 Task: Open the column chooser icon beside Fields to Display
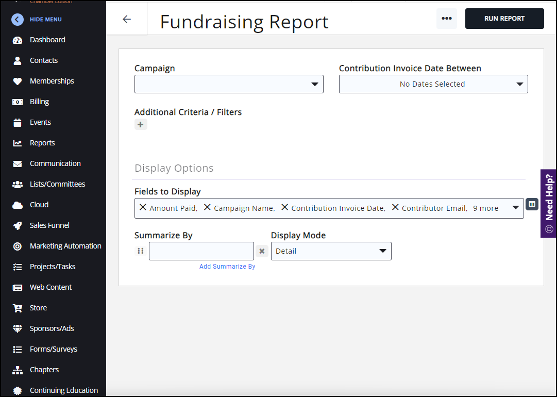[532, 204]
